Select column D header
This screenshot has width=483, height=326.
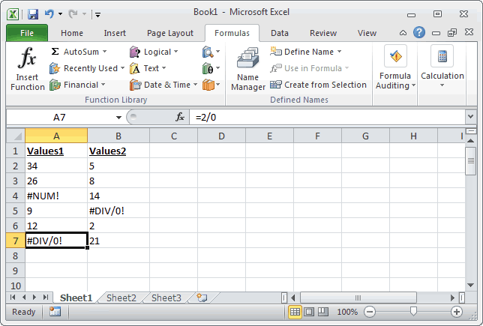221,136
